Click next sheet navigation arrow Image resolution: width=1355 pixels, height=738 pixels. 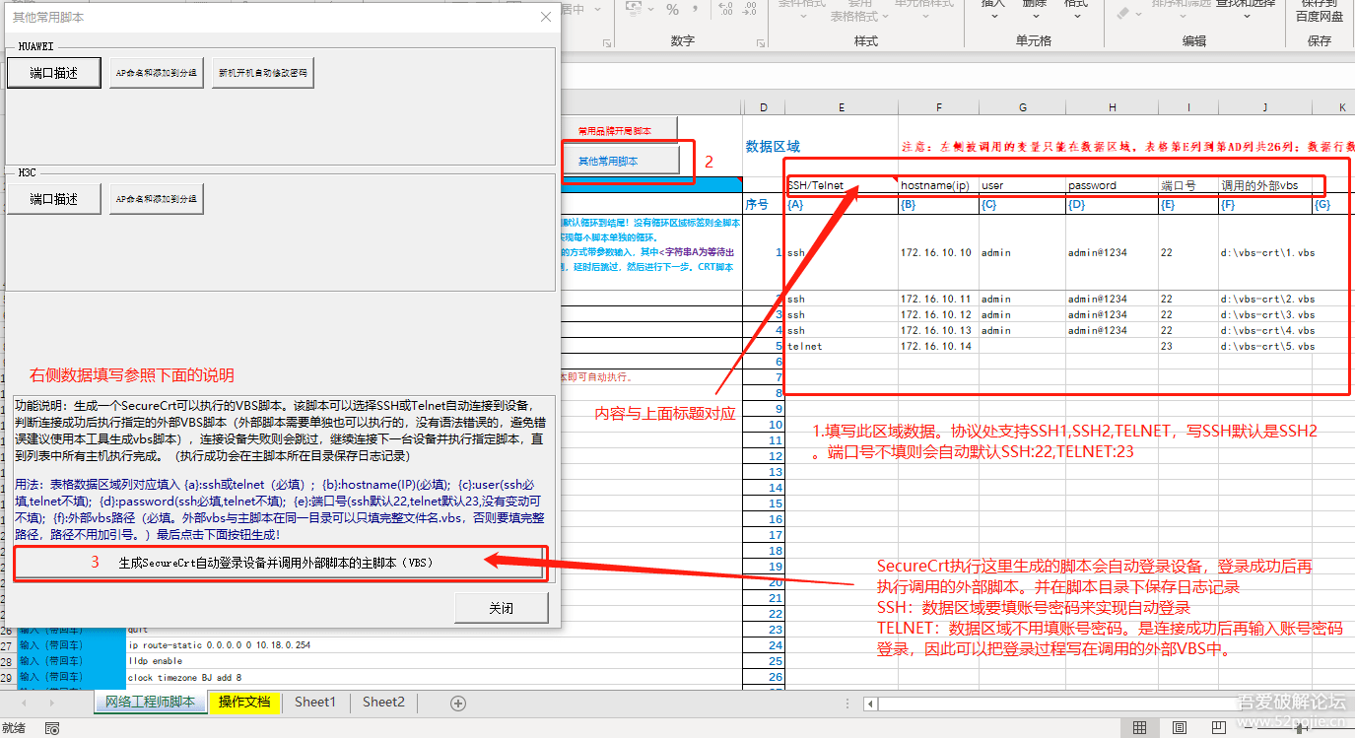53,703
